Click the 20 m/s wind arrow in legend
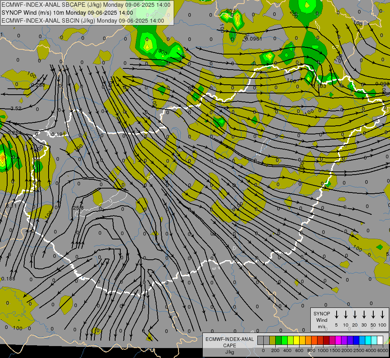 click(x=355, y=315)
